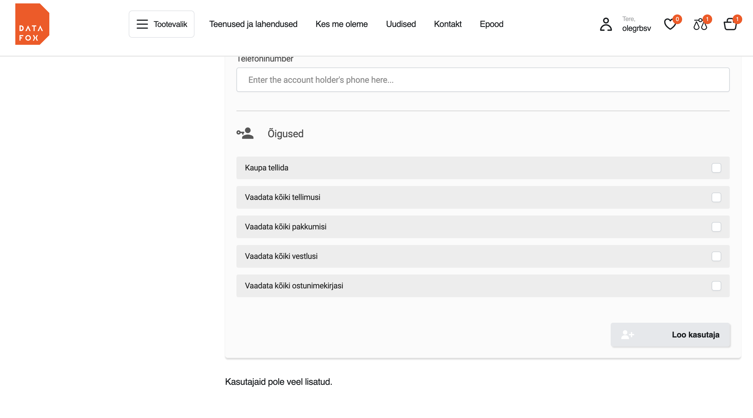Tick the Vaadata kõiki pakkumisi checkbox

tap(716, 227)
